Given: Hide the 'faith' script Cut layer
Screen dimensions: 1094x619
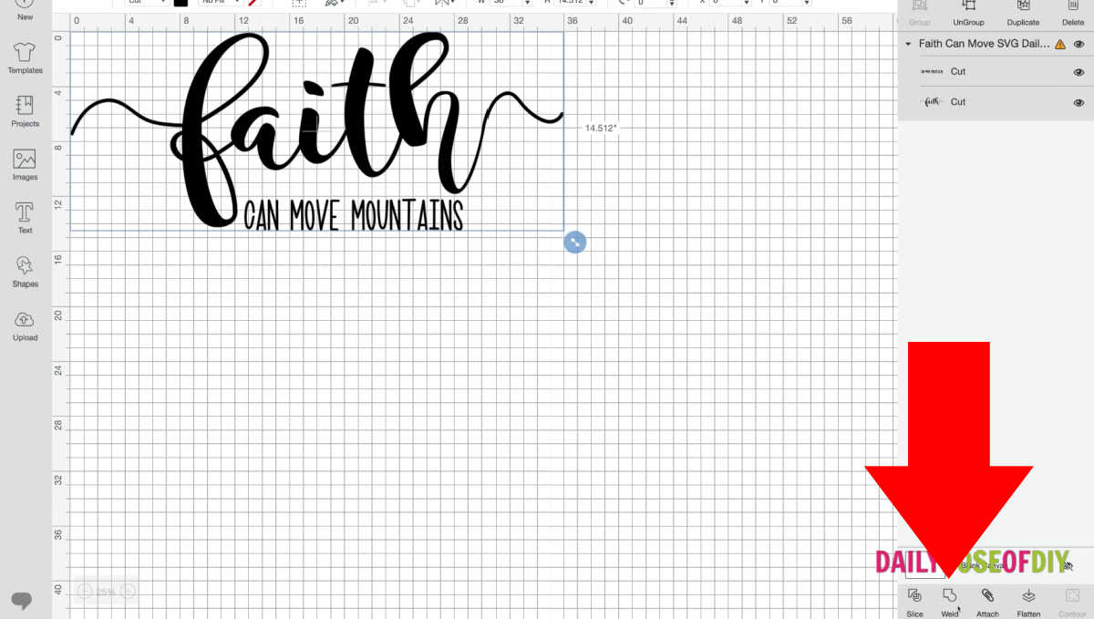Looking at the screenshot, I should pos(1079,102).
